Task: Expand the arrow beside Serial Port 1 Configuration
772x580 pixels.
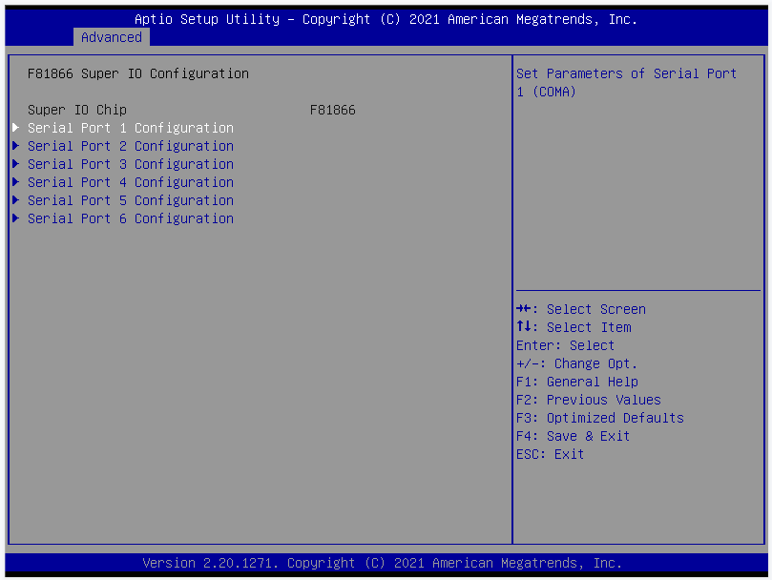Action: coord(15,128)
